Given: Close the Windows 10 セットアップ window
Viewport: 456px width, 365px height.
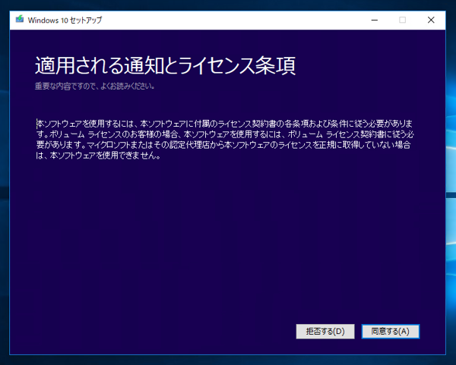Looking at the screenshot, I should [431, 20].
